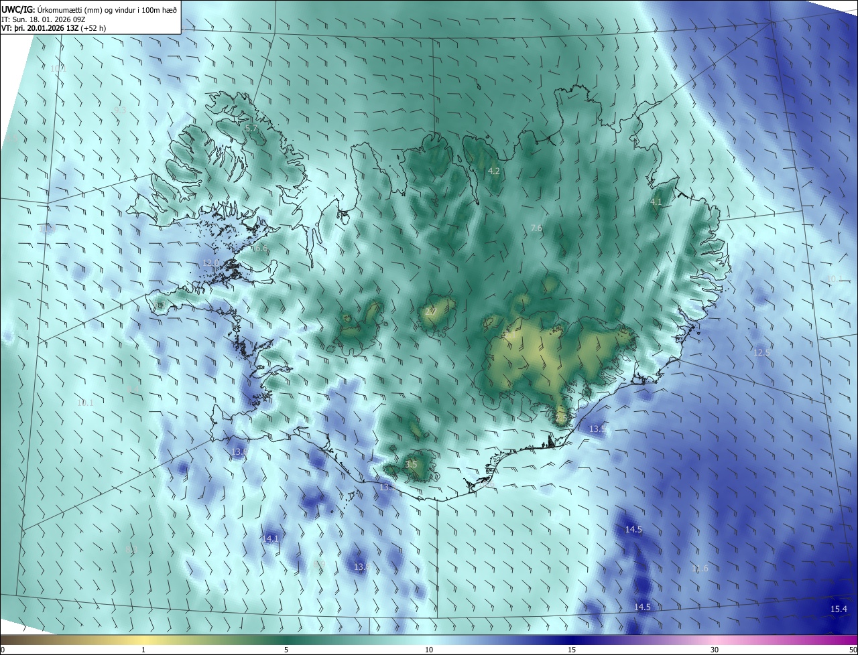Click the 3.5 value label on the map
Viewport: 858px width, 655px height.
(412, 464)
